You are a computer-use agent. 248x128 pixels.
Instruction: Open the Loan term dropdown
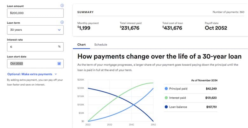click(35, 30)
